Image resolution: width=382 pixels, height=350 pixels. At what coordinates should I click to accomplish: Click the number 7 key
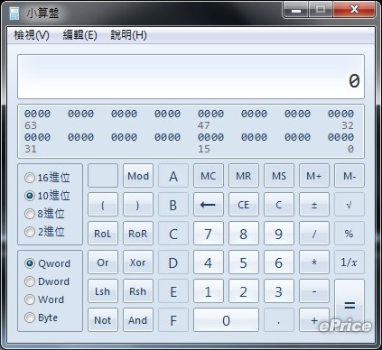tap(209, 234)
